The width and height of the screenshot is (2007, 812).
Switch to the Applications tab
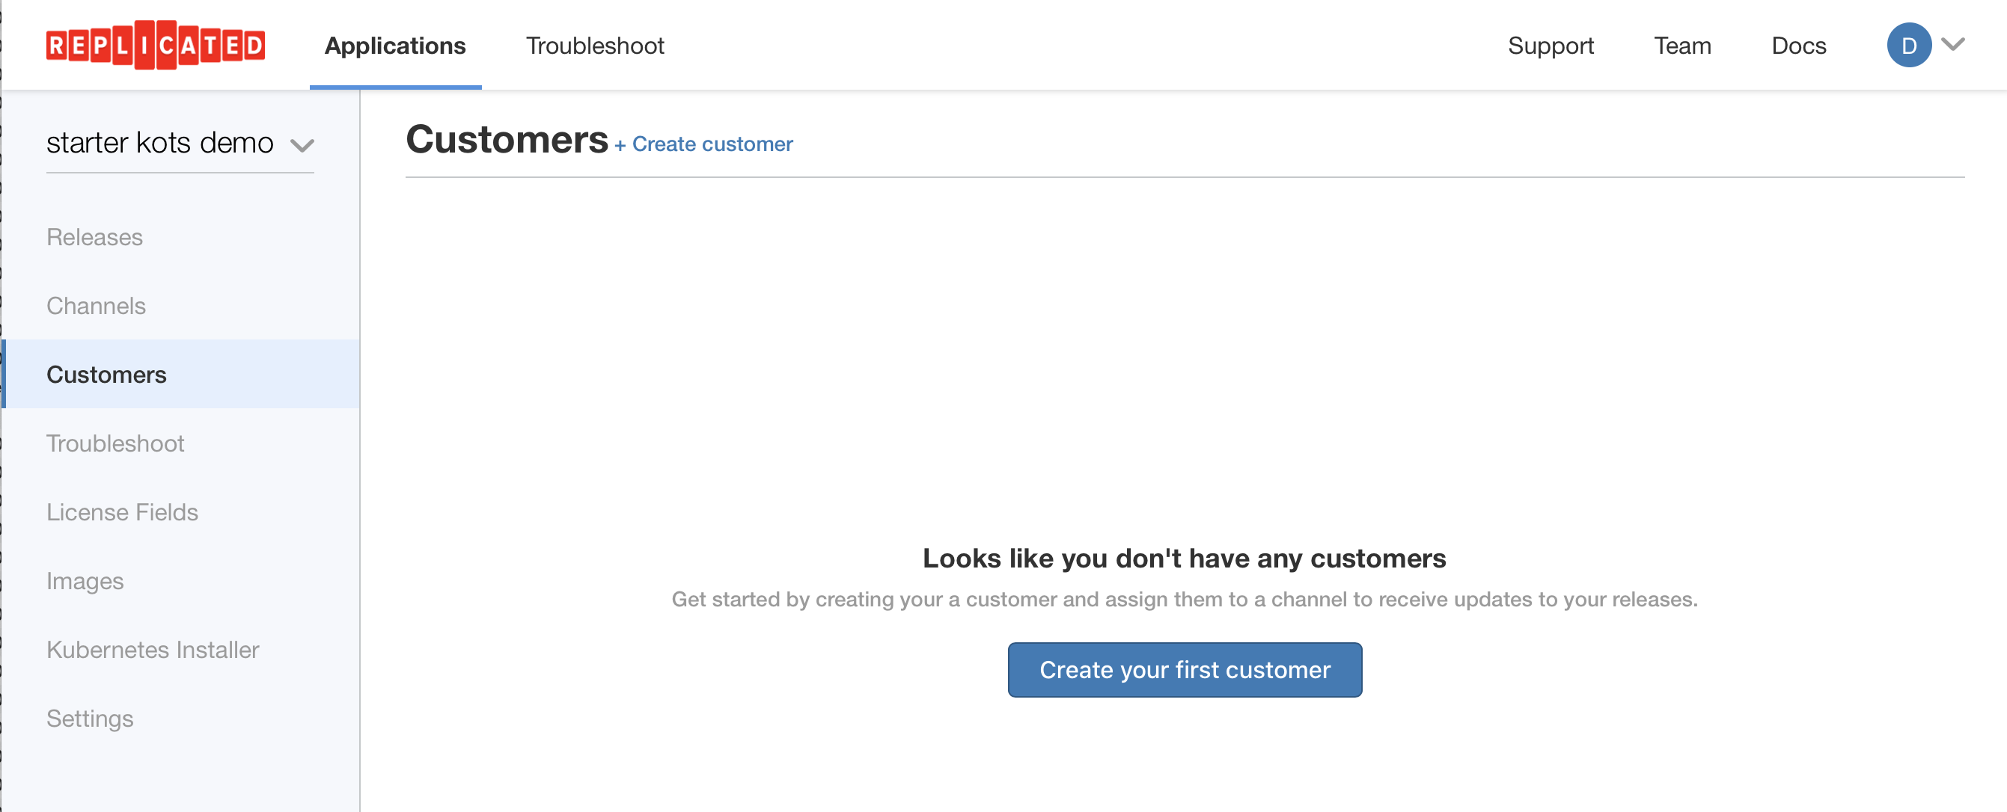[395, 45]
